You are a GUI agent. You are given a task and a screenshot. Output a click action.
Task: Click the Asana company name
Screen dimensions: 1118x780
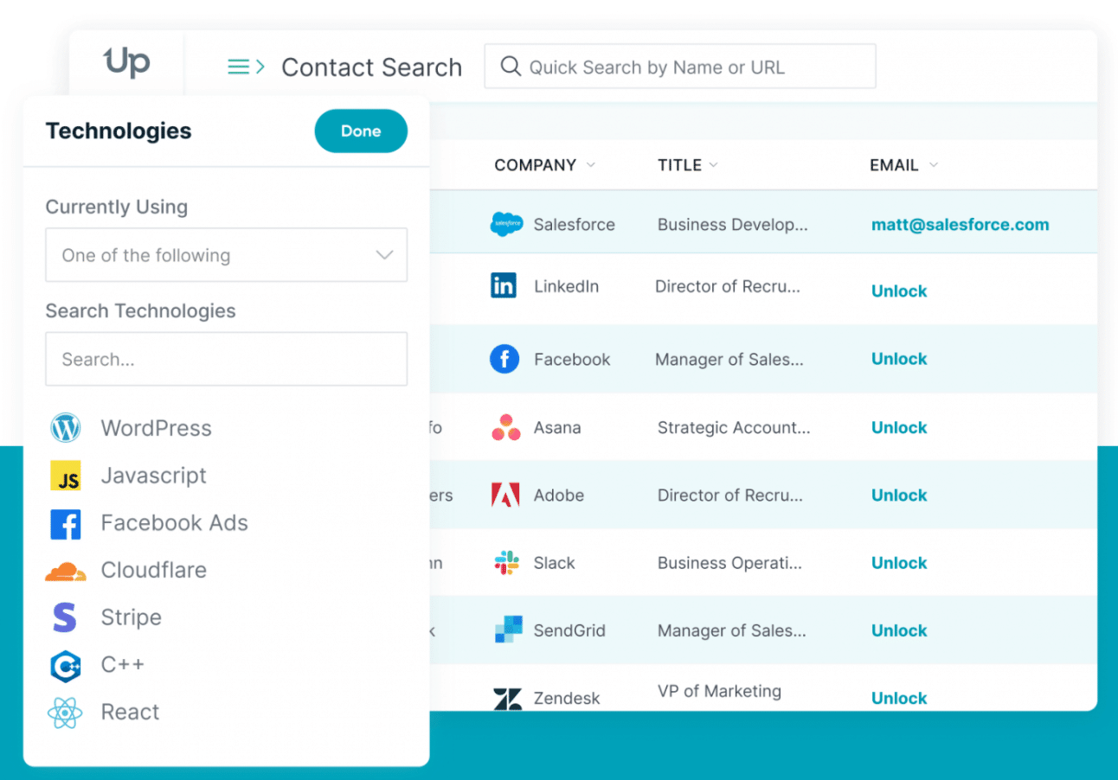[557, 427]
